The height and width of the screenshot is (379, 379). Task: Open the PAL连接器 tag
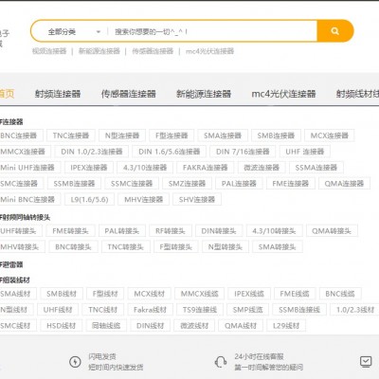point(239,184)
